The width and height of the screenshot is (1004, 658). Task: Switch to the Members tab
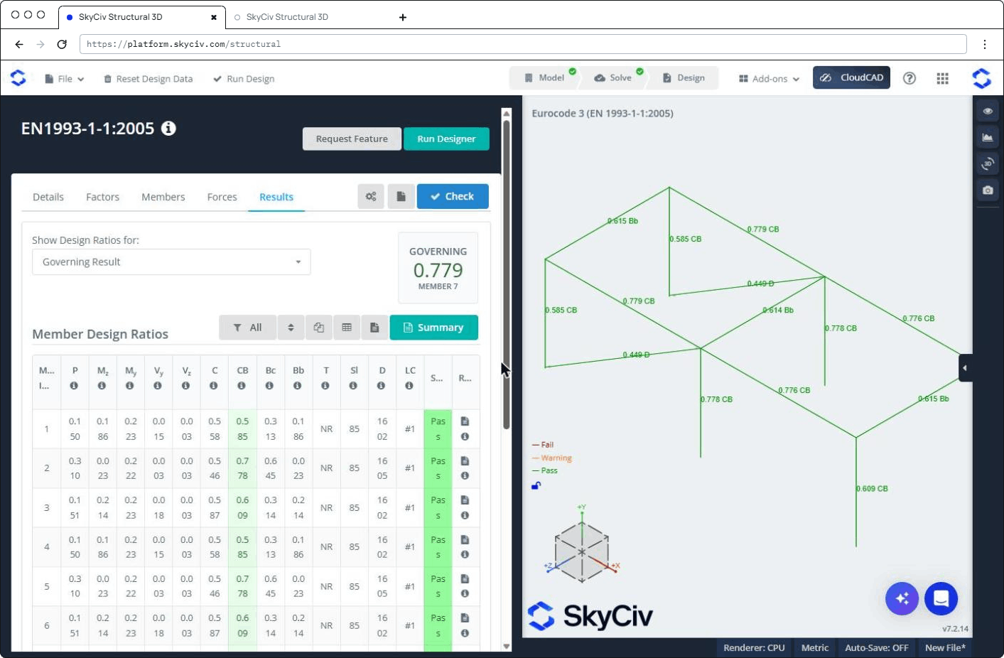click(163, 197)
